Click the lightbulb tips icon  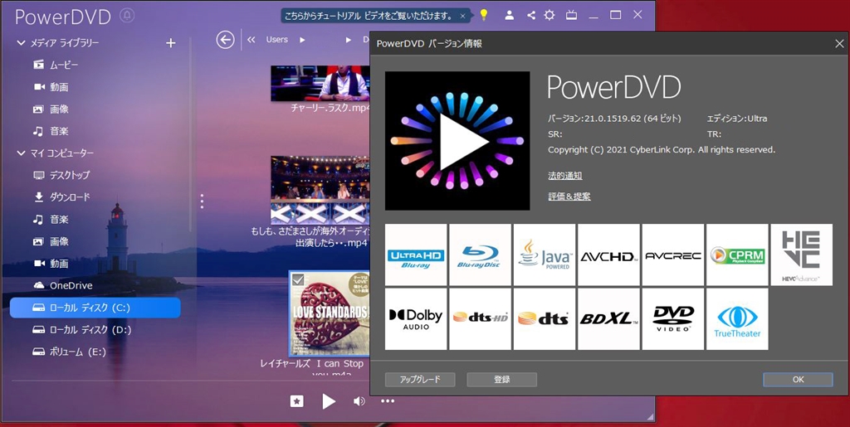point(484,15)
